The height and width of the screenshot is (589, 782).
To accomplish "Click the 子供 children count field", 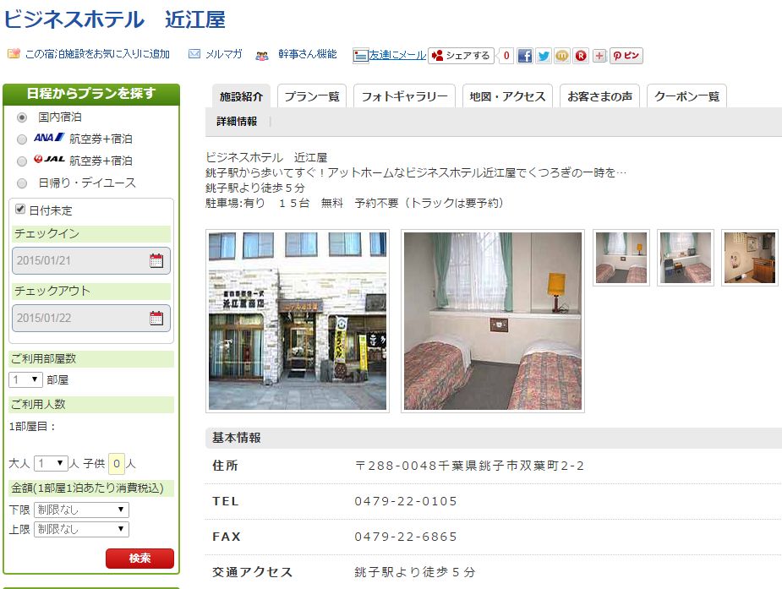I will pos(117,463).
